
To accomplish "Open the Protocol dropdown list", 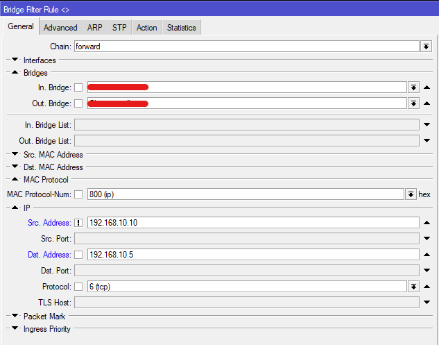I will [414, 287].
